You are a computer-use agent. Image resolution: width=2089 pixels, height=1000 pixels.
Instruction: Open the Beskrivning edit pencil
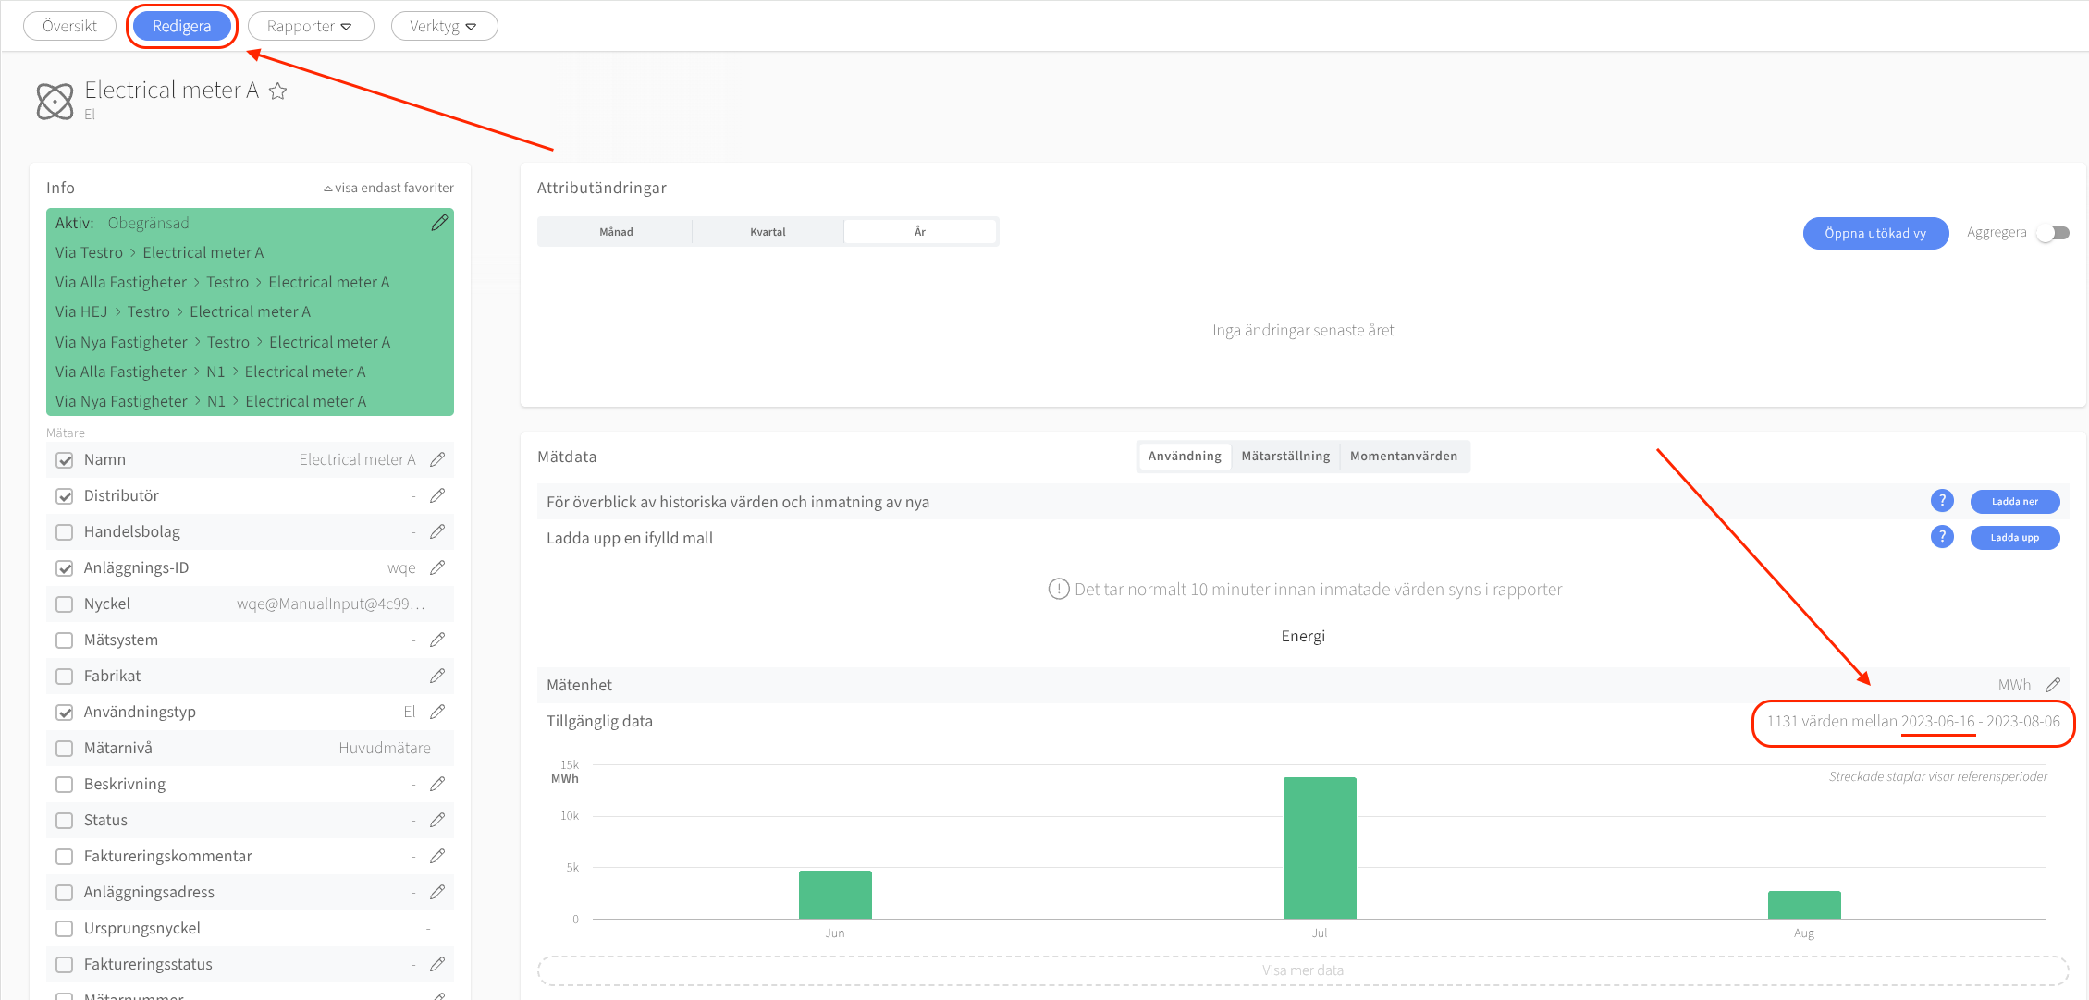coord(437,784)
